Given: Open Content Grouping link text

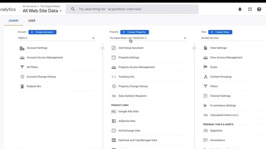Looking at the screenshot, I should coord(221,77).
